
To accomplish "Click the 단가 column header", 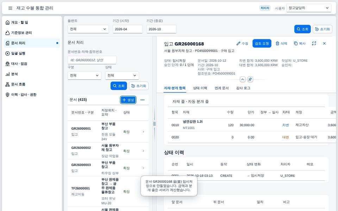I will (251, 112).
